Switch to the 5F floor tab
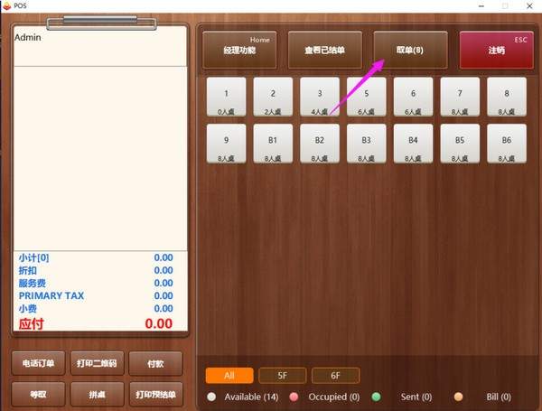The width and height of the screenshot is (542, 411). point(283,376)
